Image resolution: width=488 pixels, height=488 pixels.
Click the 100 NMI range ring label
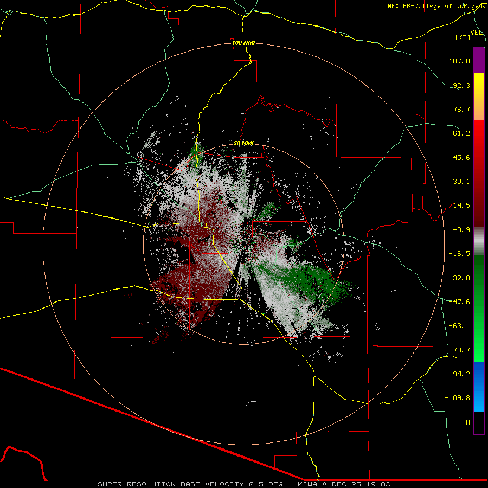(x=243, y=43)
